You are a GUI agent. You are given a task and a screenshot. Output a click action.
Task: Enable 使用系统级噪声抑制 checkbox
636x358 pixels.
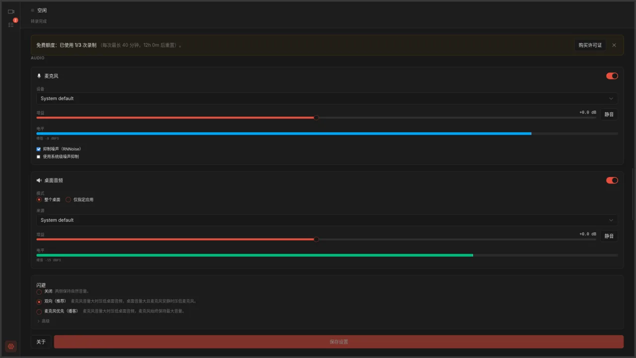pyautogui.click(x=39, y=157)
